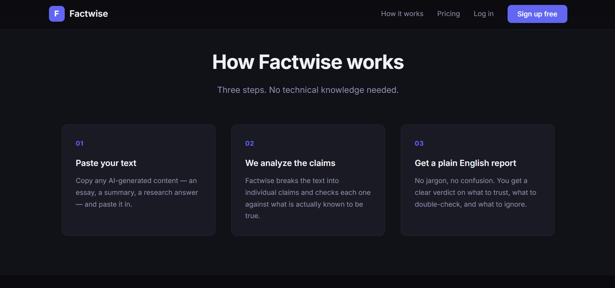The image size is (615, 288).
Task: Open the Factwise brand name link
Action: coord(89,14)
